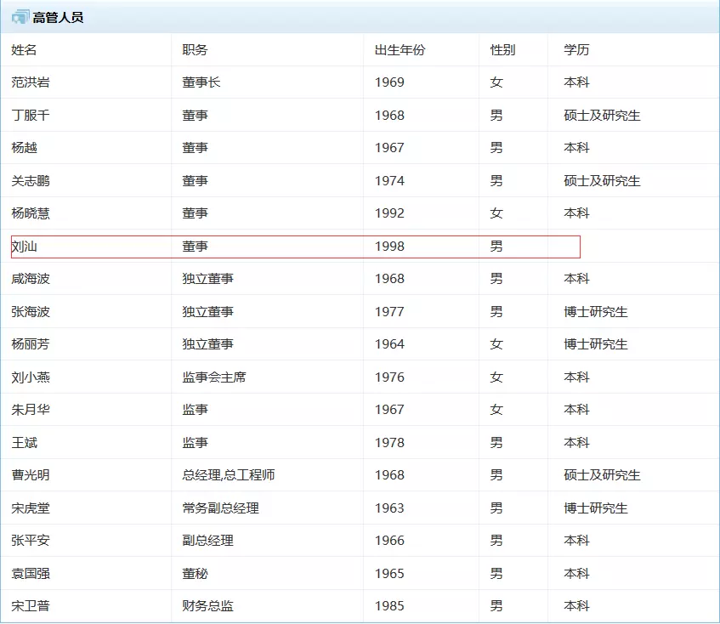720x624 pixels.
Task: Select the name 袁国强
Action: point(31,574)
